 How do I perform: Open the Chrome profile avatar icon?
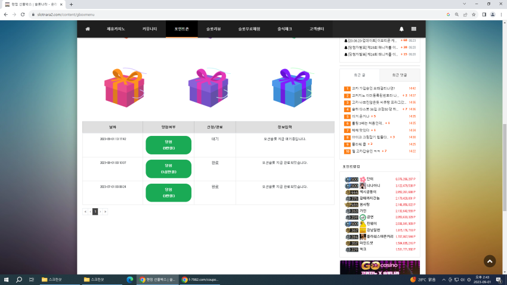pos(493,14)
